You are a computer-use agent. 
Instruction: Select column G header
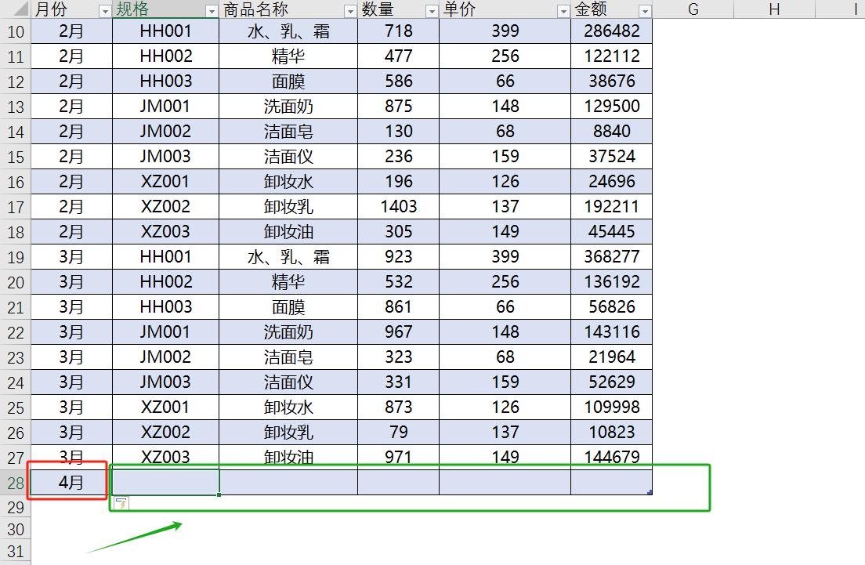693,9
